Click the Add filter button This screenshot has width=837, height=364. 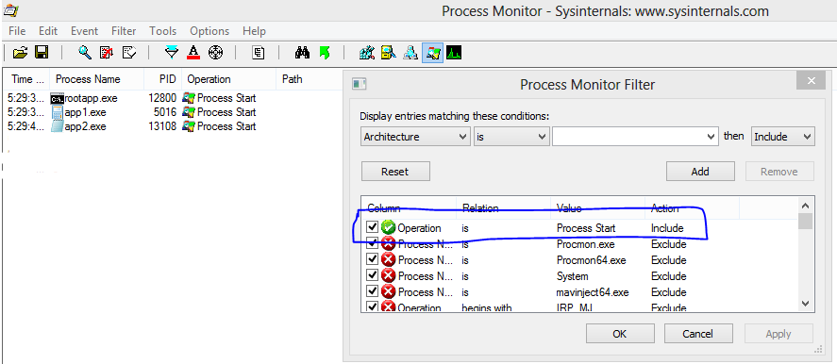pyautogui.click(x=700, y=172)
